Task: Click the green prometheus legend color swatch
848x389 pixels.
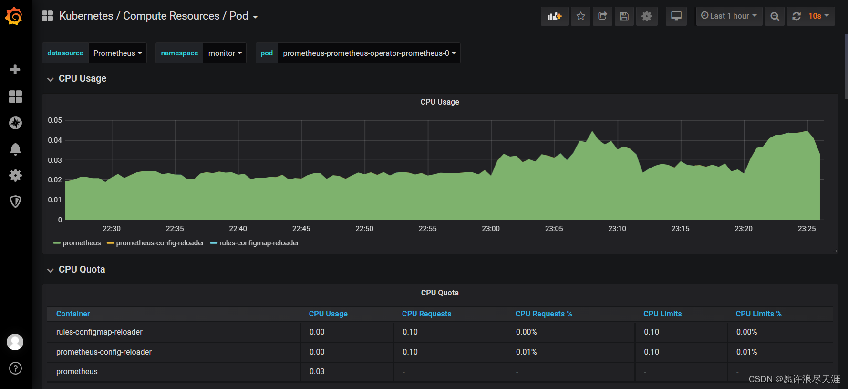Action: (57, 243)
